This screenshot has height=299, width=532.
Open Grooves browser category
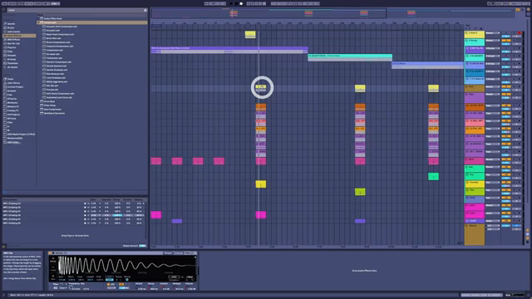pos(12,59)
